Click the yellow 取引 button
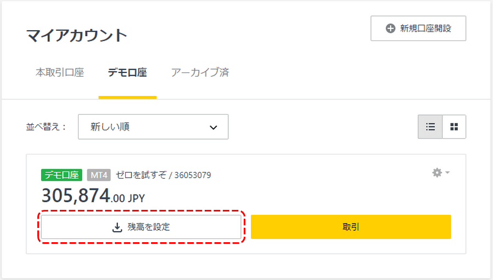 pyautogui.click(x=351, y=227)
